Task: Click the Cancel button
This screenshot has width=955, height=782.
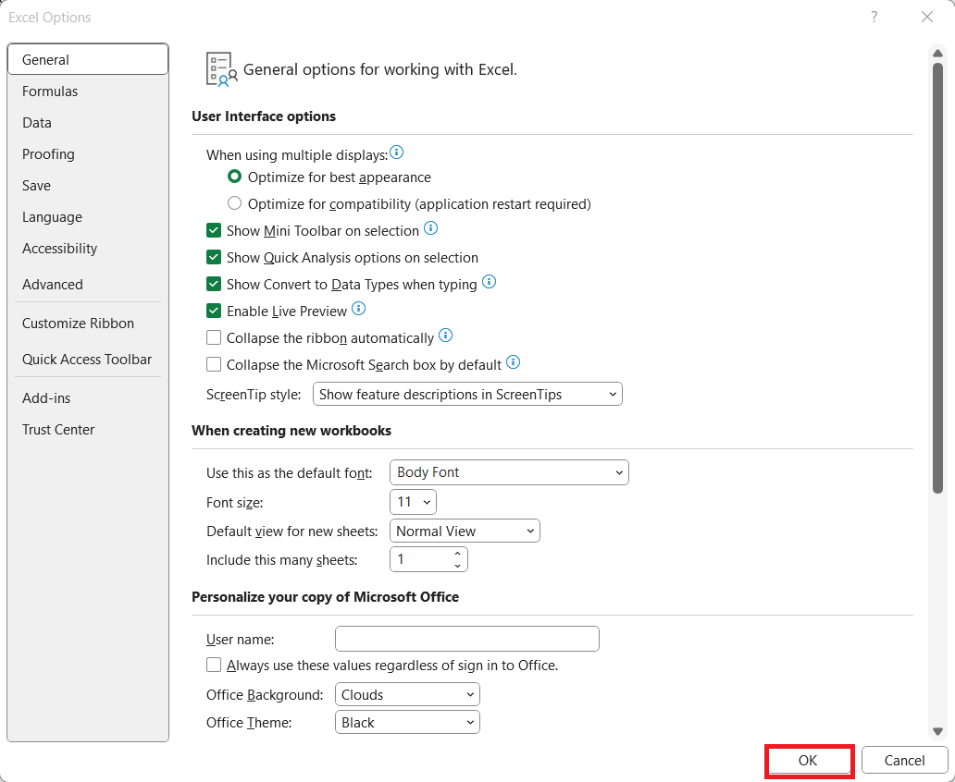Action: (x=904, y=761)
